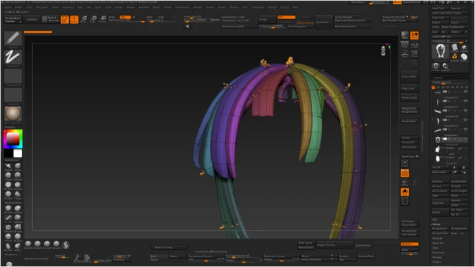Select the Draw mode button
Screen dimensions: 475x267
(75, 19)
